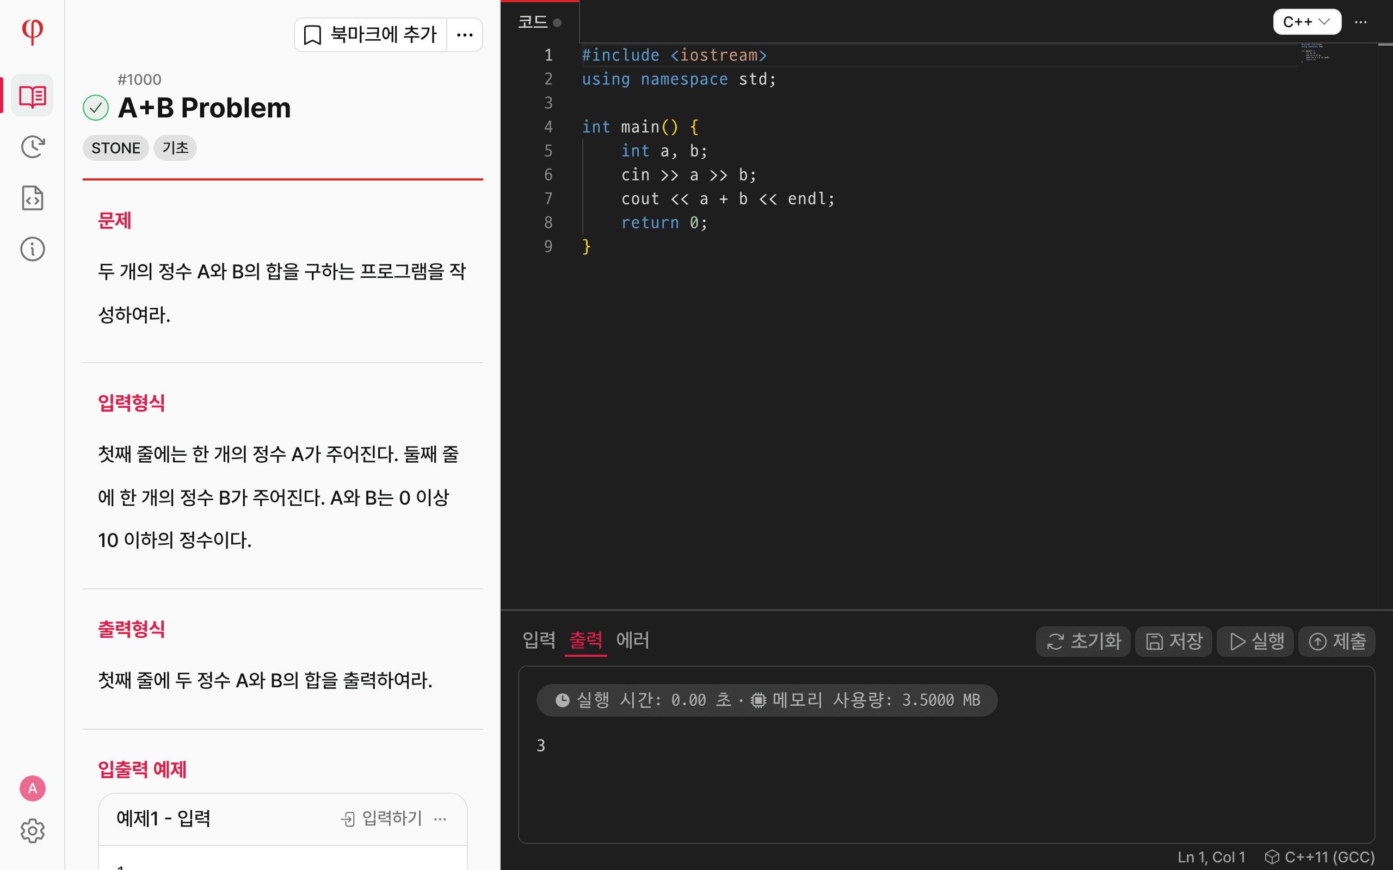This screenshot has height=870, width=1393.
Task: Switch to the 에러 tab
Action: pyautogui.click(x=633, y=641)
